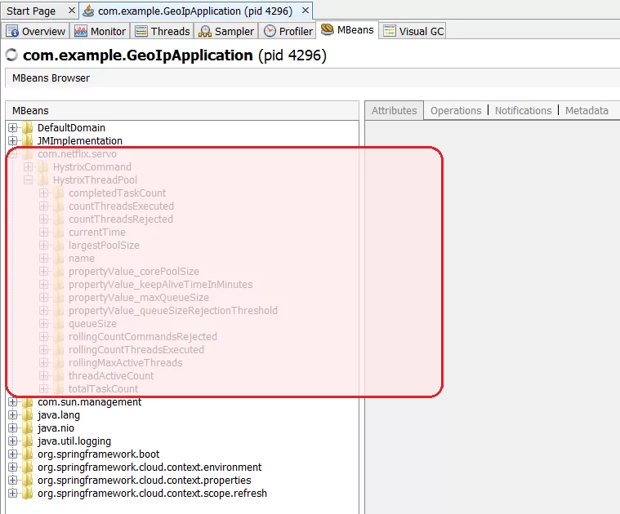
Task: Select the com.example.GeoIpApplication (pid 4296) tab
Action: [x=195, y=11]
